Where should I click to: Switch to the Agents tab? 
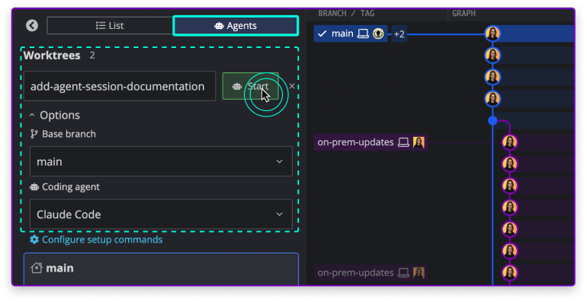tap(236, 25)
